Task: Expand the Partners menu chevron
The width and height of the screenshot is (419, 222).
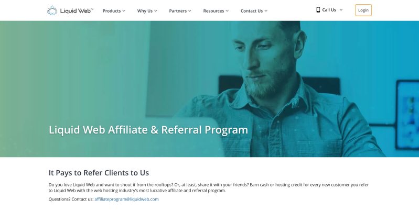Action: click(x=190, y=11)
